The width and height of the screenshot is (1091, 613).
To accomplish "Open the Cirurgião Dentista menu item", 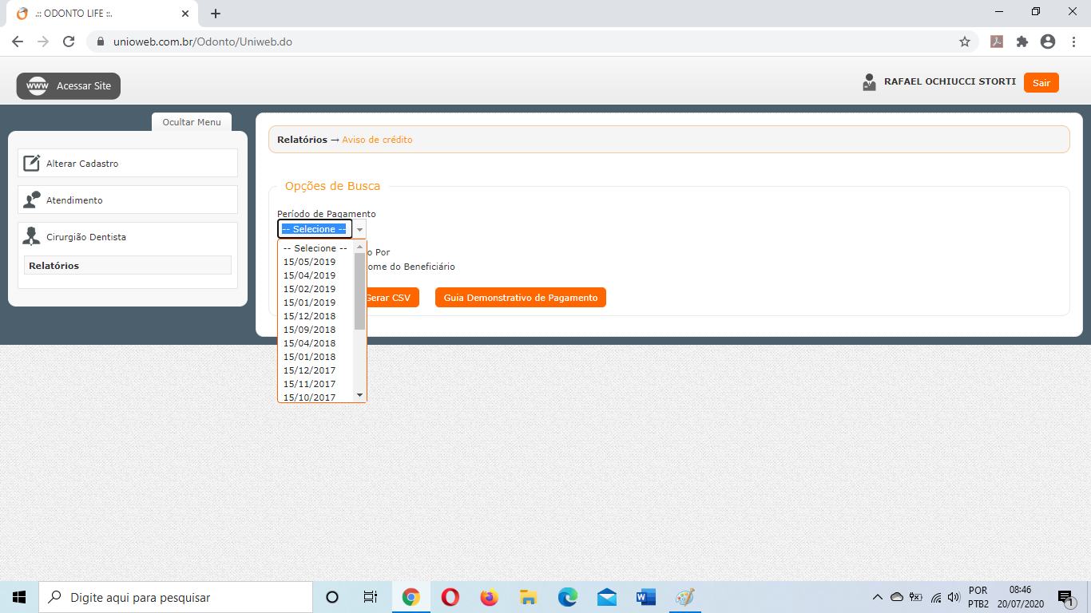I will pyautogui.click(x=128, y=237).
